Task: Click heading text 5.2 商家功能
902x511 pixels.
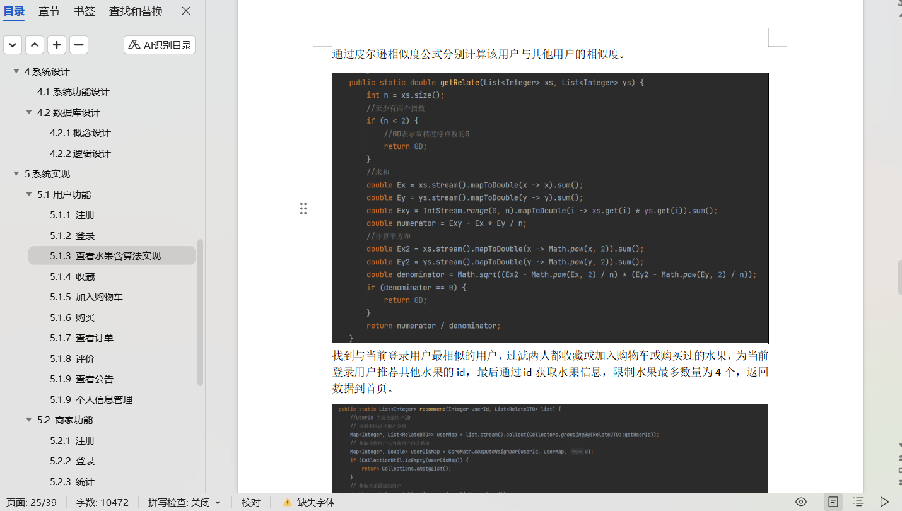Action: (x=64, y=420)
